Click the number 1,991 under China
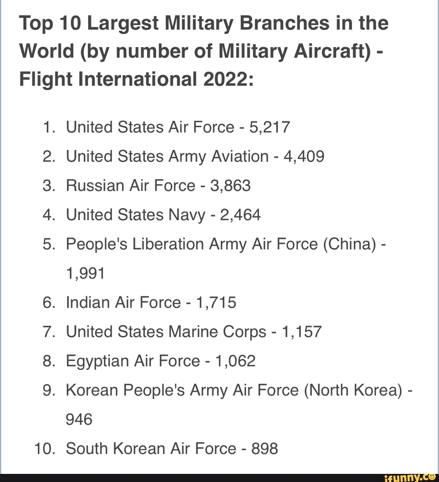 [x=85, y=274]
